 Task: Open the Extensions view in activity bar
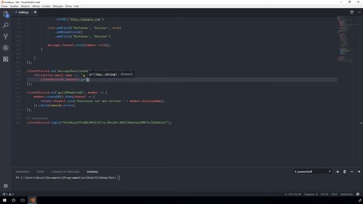pos(6,59)
